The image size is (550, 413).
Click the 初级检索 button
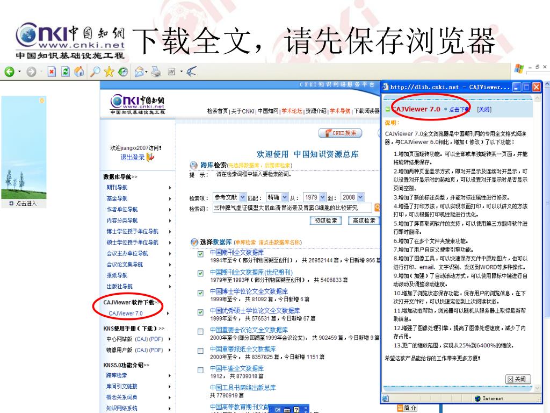(x=325, y=220)
